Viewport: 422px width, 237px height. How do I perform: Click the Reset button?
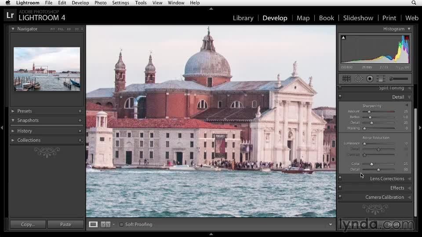coord(394,224)
